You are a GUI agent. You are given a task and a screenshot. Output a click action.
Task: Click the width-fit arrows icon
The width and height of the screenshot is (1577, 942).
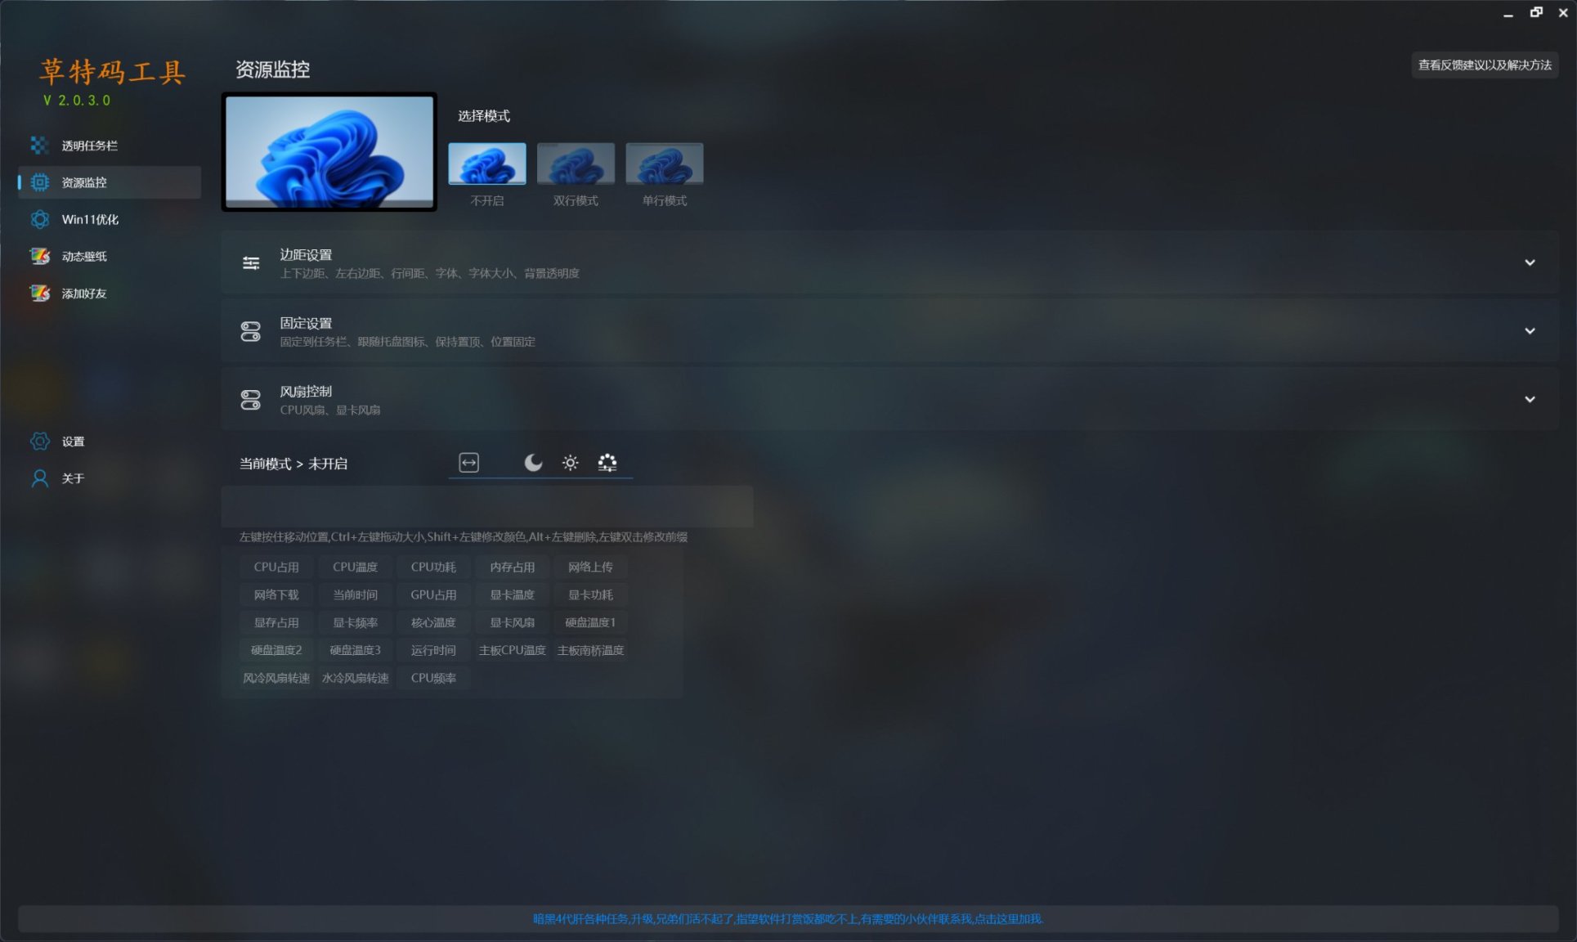[468, 463]
